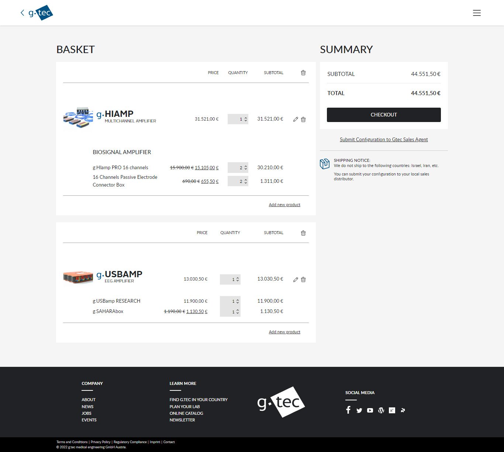Open the YouTube social media icon
Viewport: 504px width, 452px height.
point(370,410)
